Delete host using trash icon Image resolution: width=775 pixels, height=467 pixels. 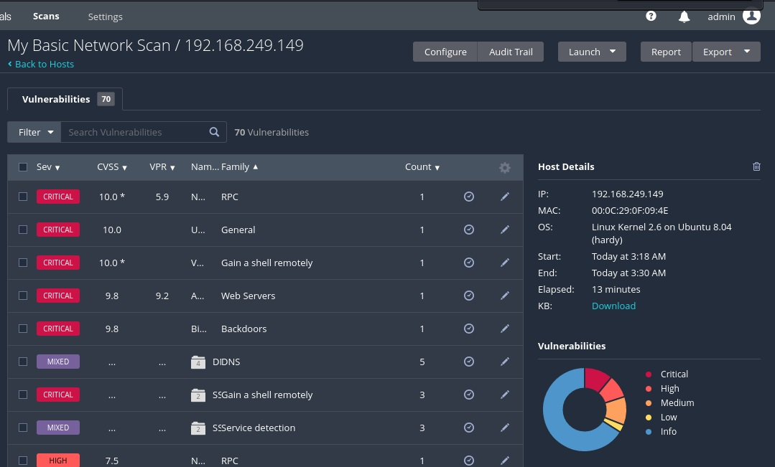point(756,166)
